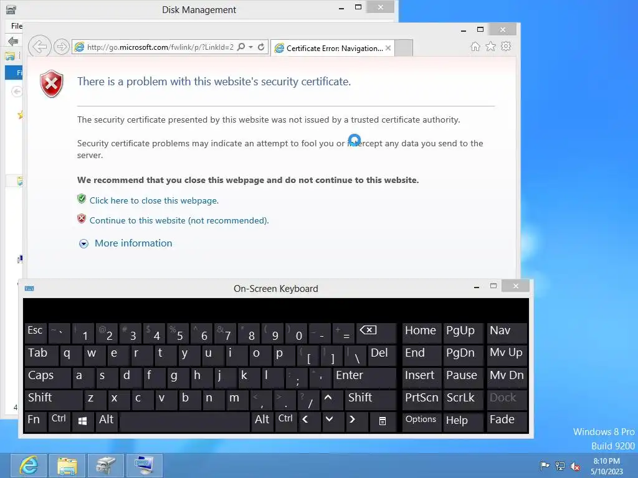Toggle left Ctrl key on On-Screen Keyboard
This screenshot has height=478, width=638.
pyautogui.click(x=59, y=421)
